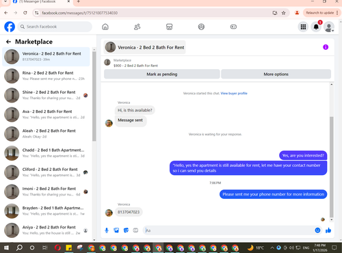Select Chadd 2 Bed 1 Bath conversation
This screenshot has height=253, width=342.
pos(46,153)
